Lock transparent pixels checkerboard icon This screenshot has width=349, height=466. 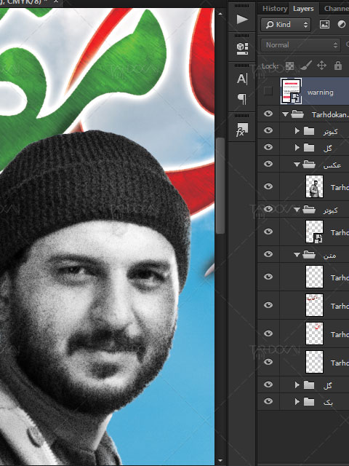[289, 66]
